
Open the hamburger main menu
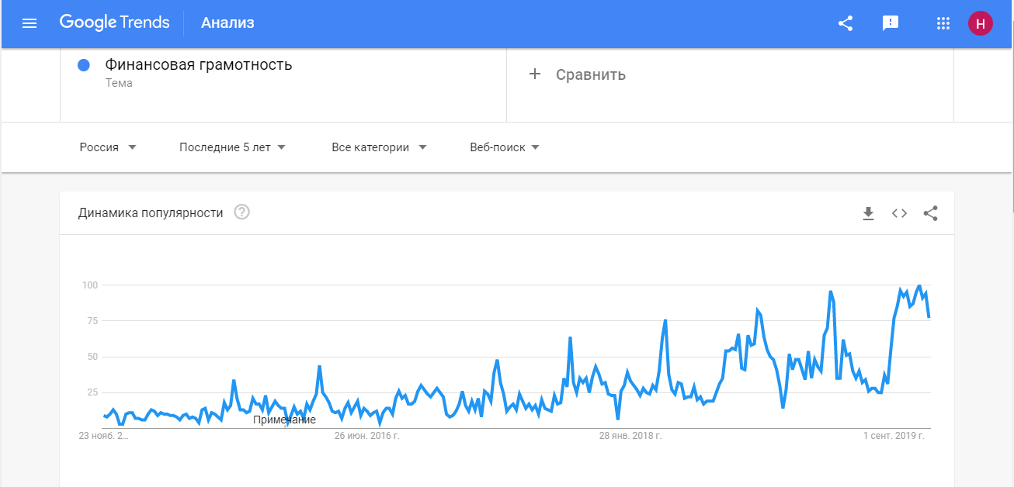point(30,23)
